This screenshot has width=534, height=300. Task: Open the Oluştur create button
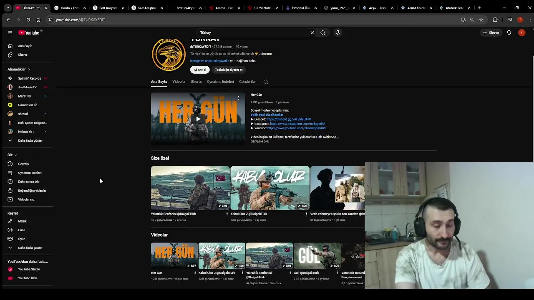491,32
